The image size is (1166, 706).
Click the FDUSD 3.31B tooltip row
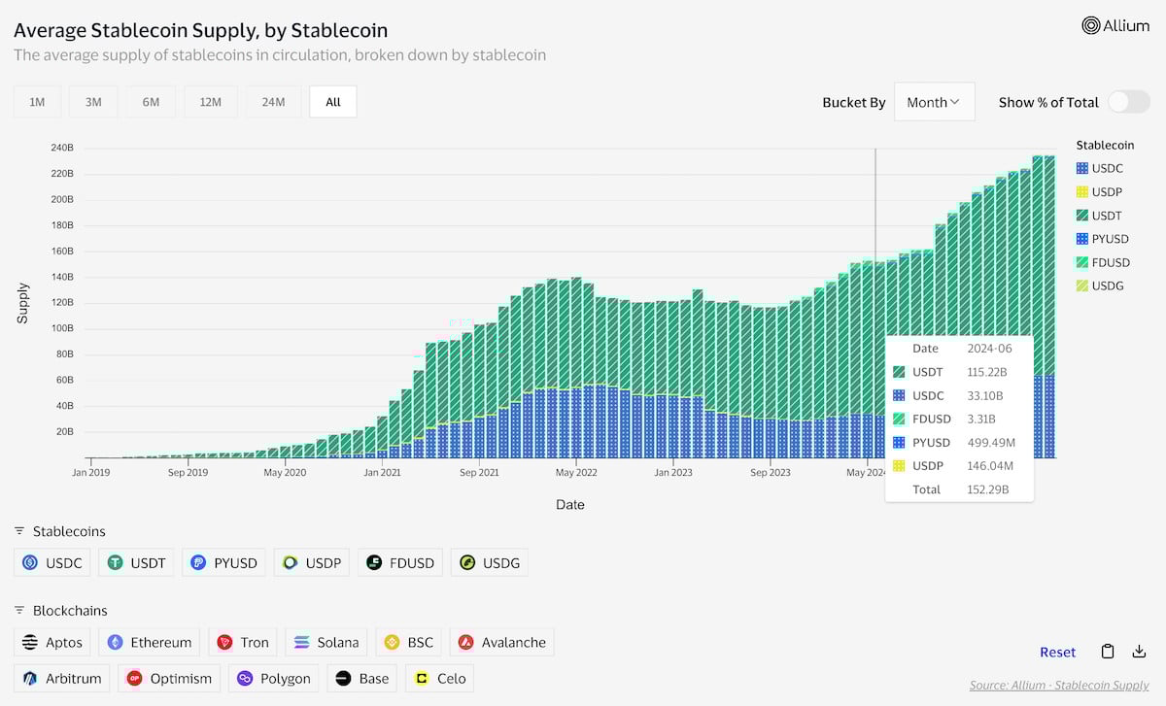(960, 419)
